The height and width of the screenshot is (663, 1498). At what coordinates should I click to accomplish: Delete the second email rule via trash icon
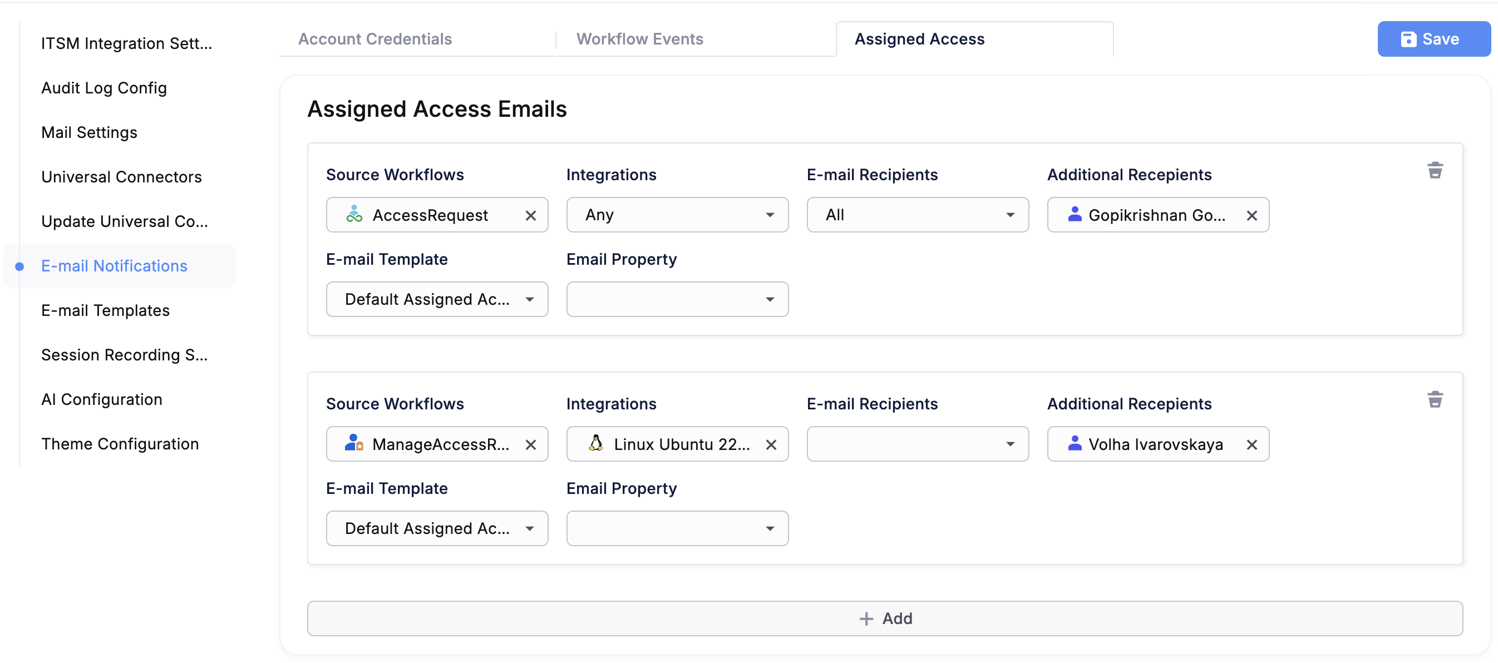click(1435, 399)
